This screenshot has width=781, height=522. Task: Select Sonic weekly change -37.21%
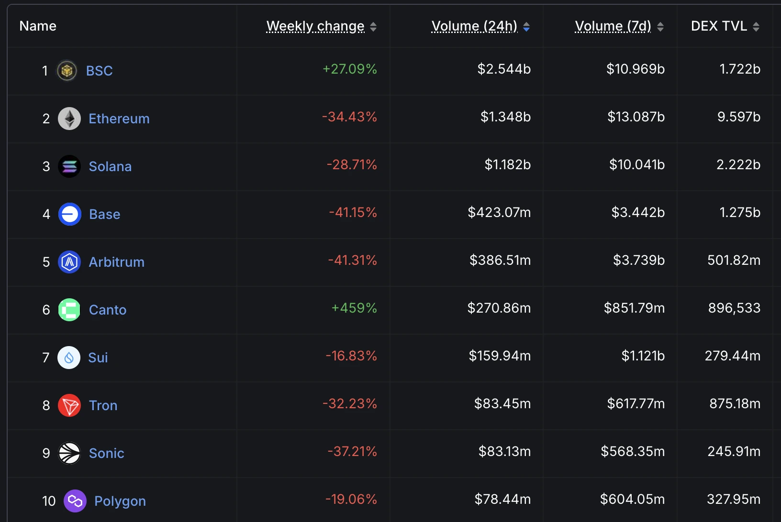352,451
